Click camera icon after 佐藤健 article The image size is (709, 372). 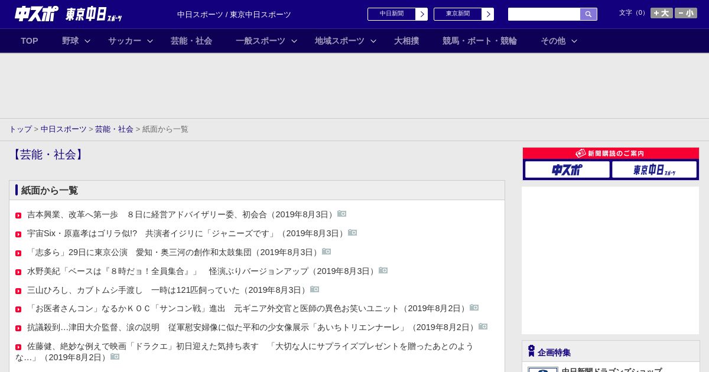(115, 357)
